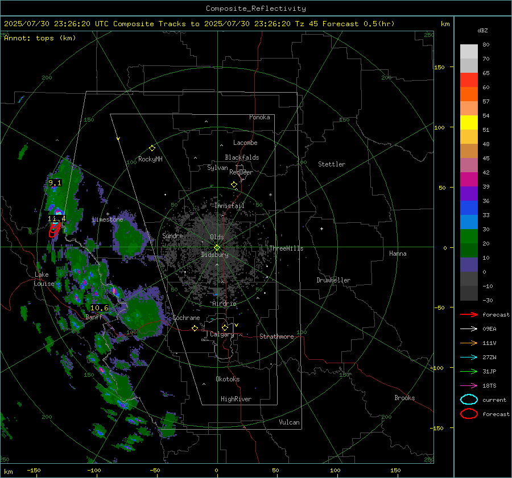Click the purple 10-0 dBZ color swatch
512x478 pixels.
[x=469, y=265]
